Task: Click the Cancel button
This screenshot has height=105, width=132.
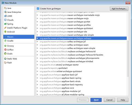Action: (109, 100)
